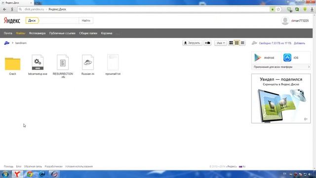Click the Диск search label arrow
The image size is (316, 178).
(x=32, y=21)
